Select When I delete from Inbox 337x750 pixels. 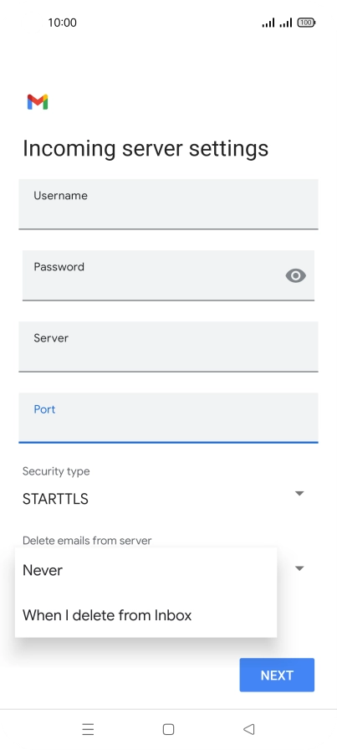(146, 615)
